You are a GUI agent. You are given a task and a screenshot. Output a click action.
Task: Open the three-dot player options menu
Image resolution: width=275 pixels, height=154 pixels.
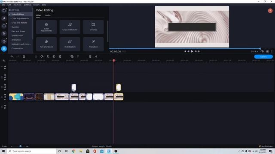point(272,51)
